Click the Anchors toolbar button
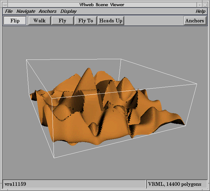Screen dimensions: 210x191 pyautogui.click(x=195, y=21)
